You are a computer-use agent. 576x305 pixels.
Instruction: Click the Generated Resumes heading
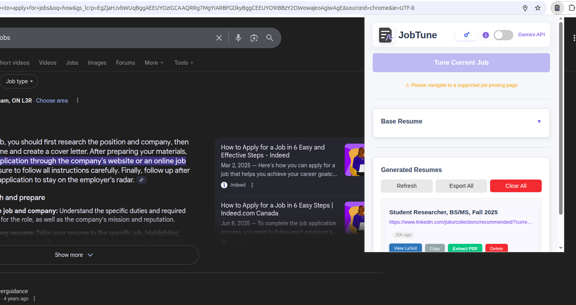[x=411, y=170]
